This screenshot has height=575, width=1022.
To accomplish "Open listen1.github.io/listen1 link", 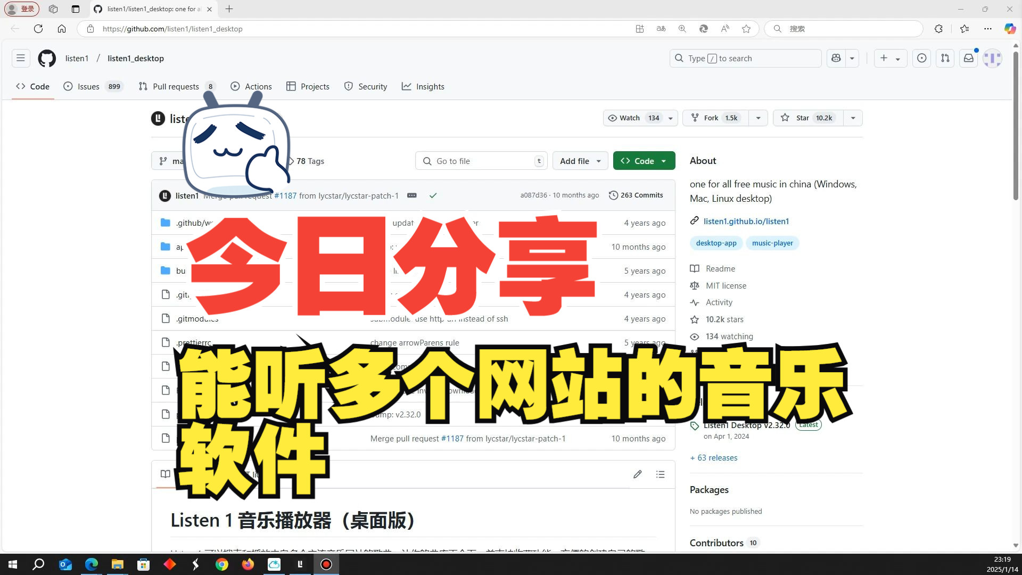I will 746,220.
